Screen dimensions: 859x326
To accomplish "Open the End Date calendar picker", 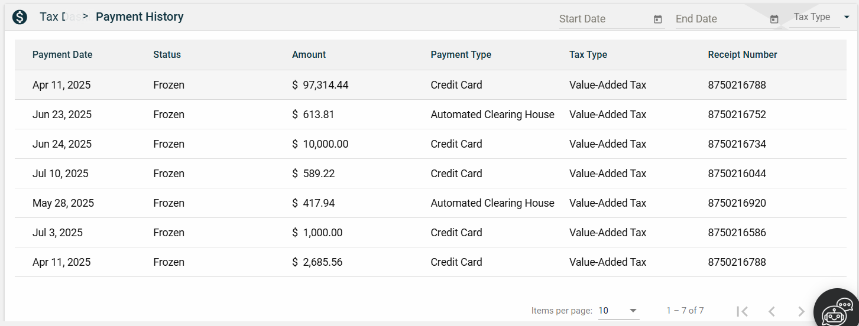I will tap(774, 19).
